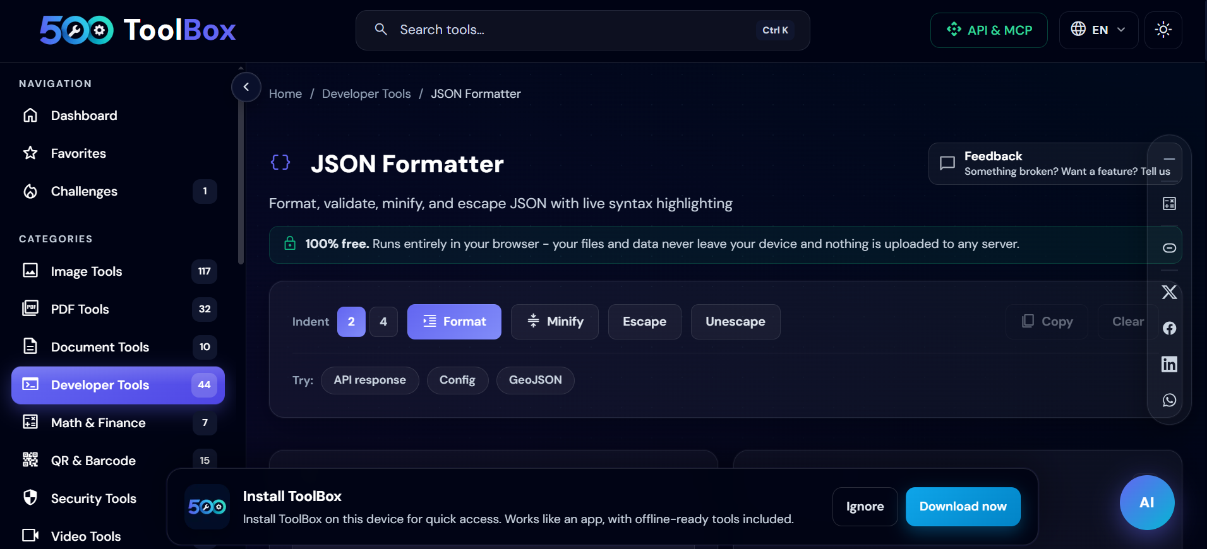Click the calculator icon in floating toolbar
The height and width of the screenshot is (549, 1207).
coord(1169,203)
